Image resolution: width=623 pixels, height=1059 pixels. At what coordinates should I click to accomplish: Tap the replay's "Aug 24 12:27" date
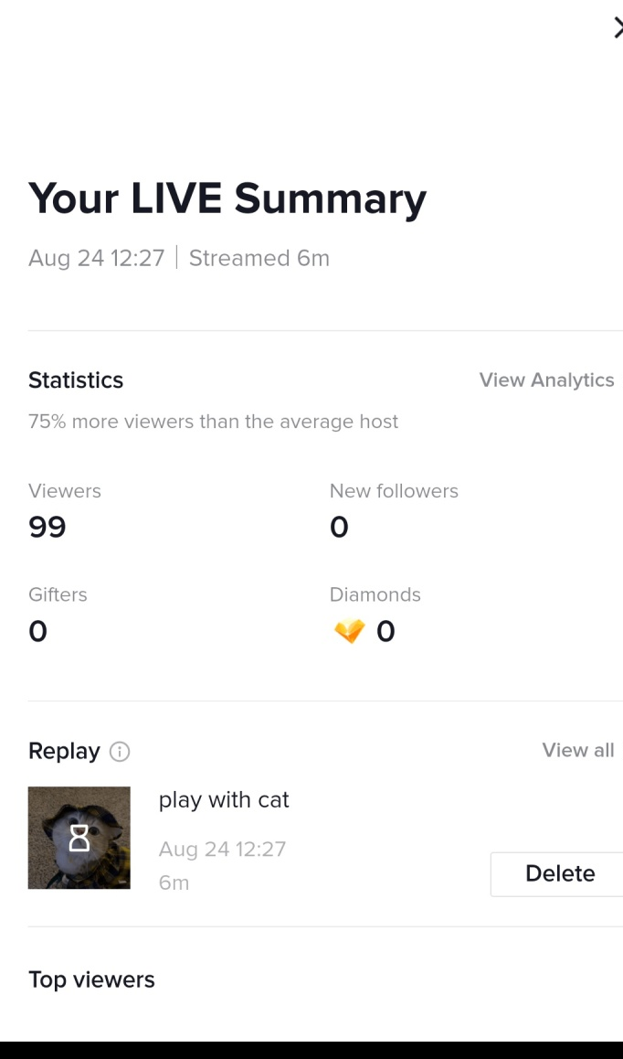(x=222, y=849)
